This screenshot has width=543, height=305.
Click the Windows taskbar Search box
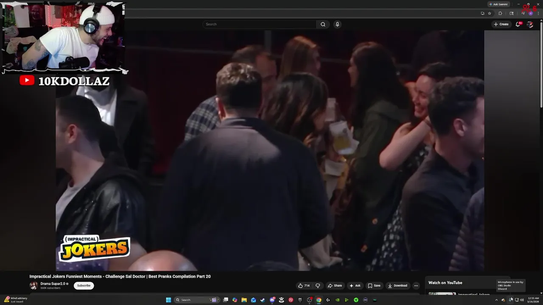[x=196, y=300]
